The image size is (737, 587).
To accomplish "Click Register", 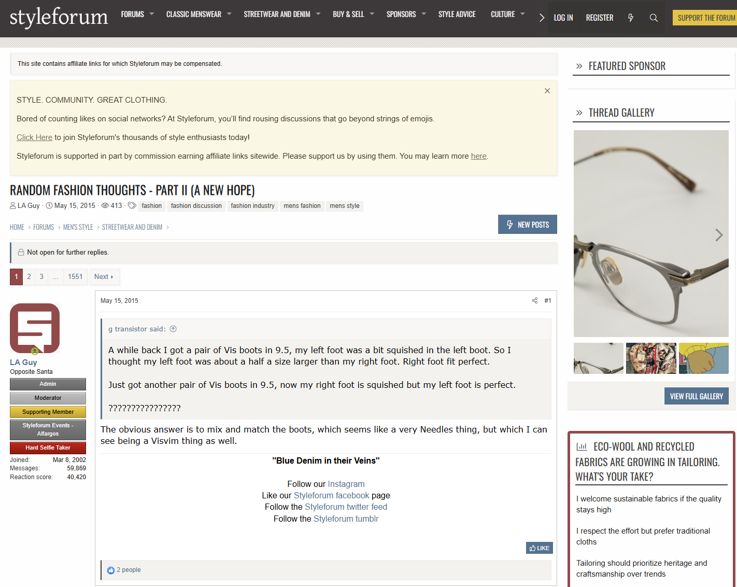I will [600, 18].
